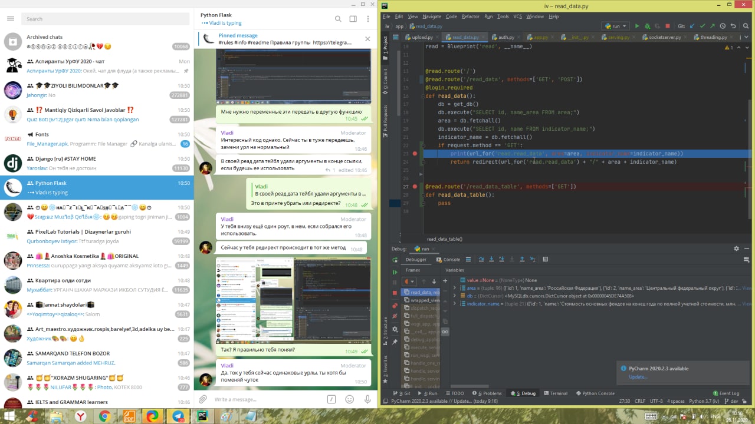Open bot commands slash icon

pos(331,399)
